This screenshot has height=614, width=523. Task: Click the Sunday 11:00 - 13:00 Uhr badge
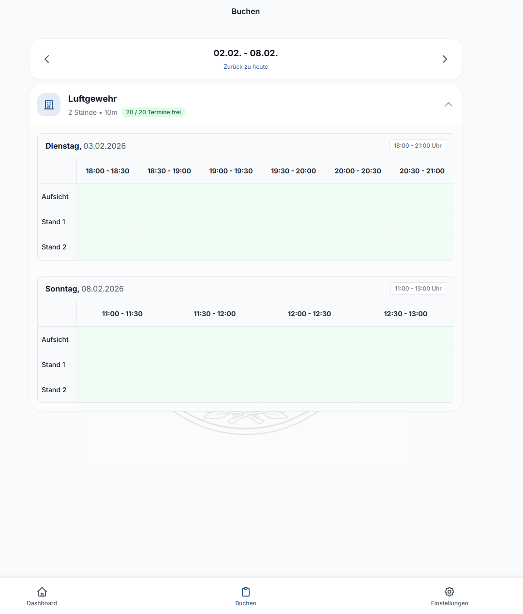click(418, 289)
